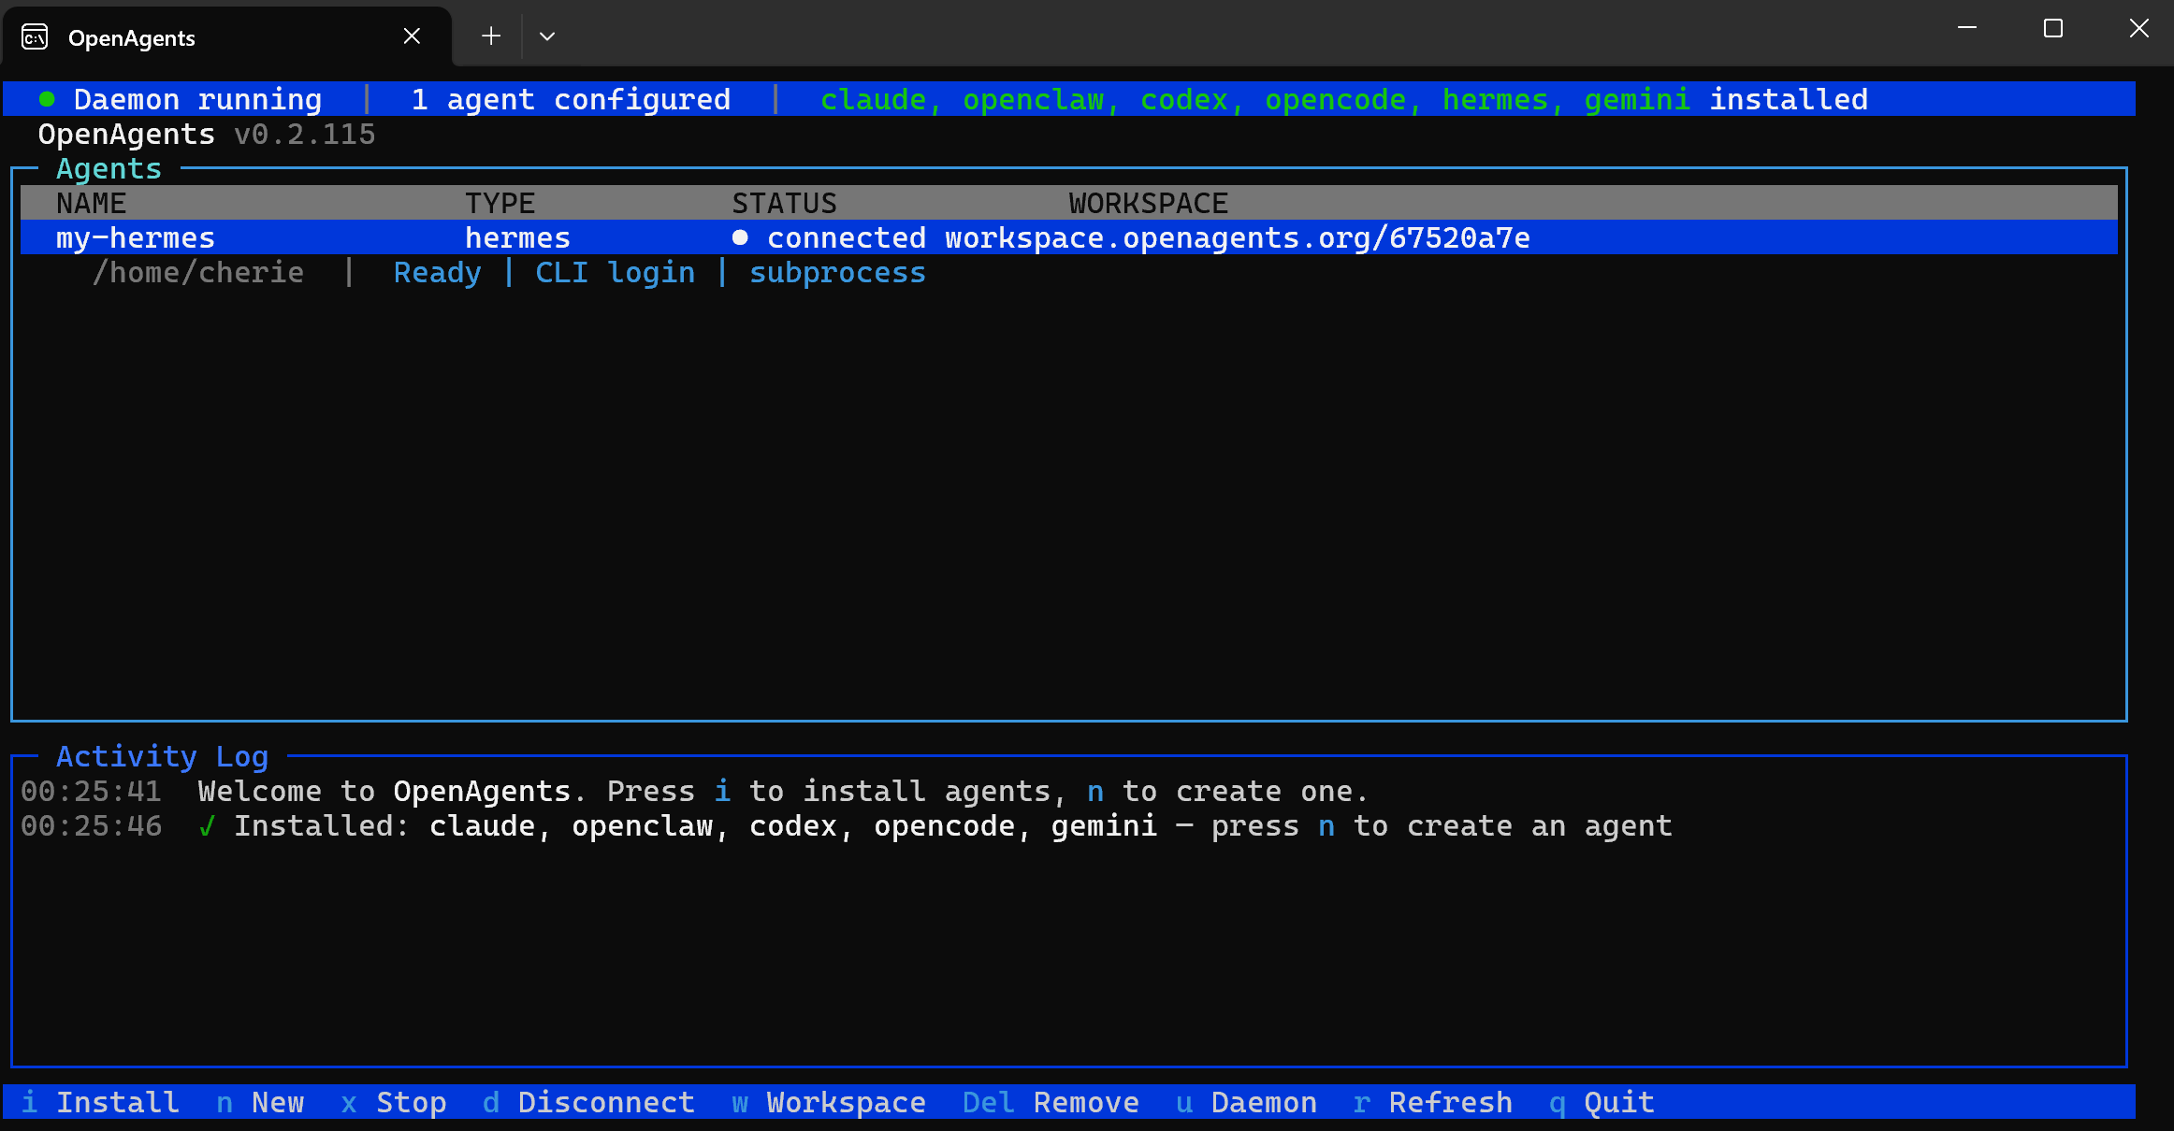Click the terminal icon on the OpenAgents tab
Screen dimensions: 2174x1131
[35, 37]
